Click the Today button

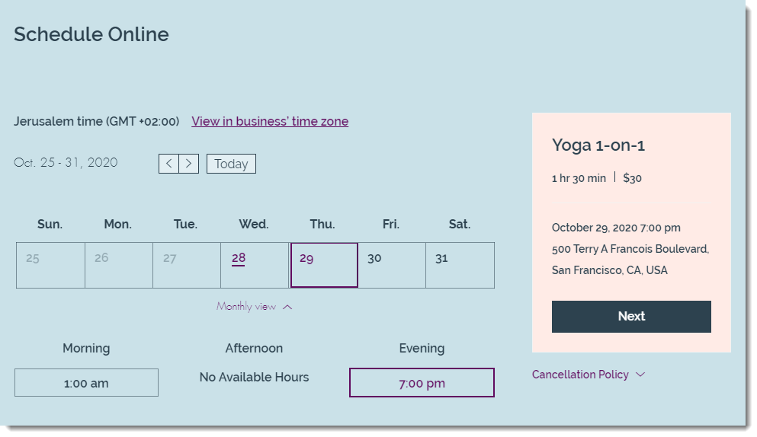pyautogui.click(x=231, y=164)
